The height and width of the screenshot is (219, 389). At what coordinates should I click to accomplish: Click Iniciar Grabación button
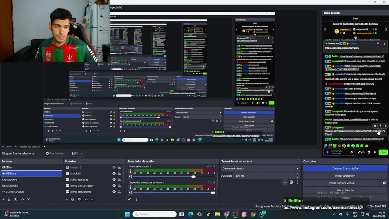click(345, 176)
